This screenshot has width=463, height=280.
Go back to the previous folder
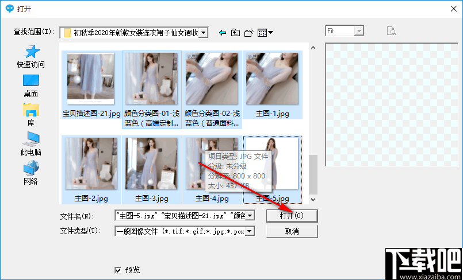[x=223, y=33]
